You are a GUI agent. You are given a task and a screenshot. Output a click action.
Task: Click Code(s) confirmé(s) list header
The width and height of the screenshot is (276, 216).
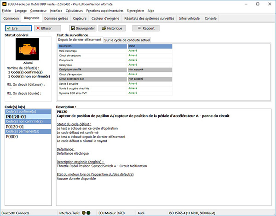(28, 111)
